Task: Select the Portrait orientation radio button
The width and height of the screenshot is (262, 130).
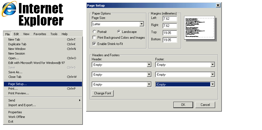Action: point(95,32)
